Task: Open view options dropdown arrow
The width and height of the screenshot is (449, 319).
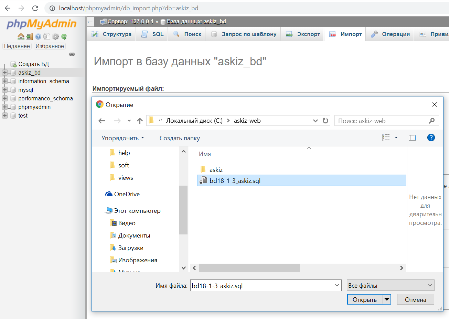Action: click(396, 137)
